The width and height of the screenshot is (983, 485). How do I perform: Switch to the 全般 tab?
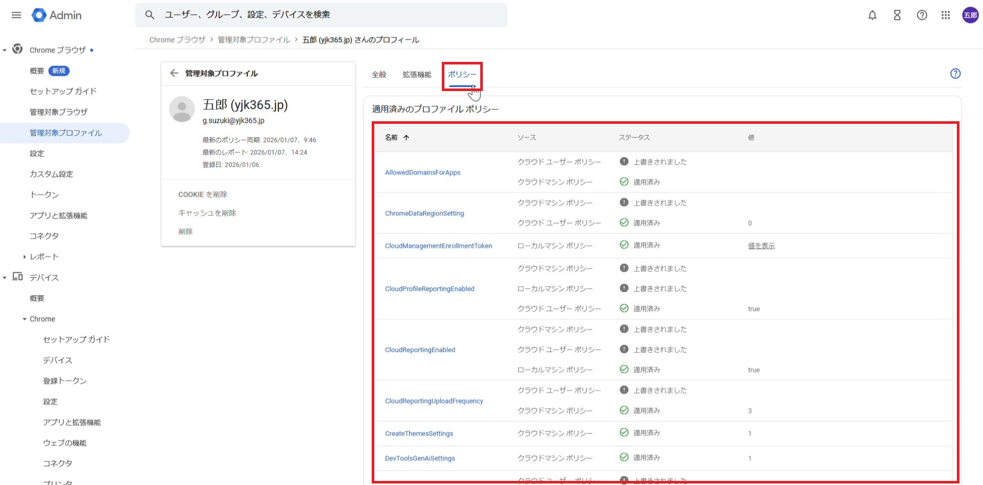(379, 75)
